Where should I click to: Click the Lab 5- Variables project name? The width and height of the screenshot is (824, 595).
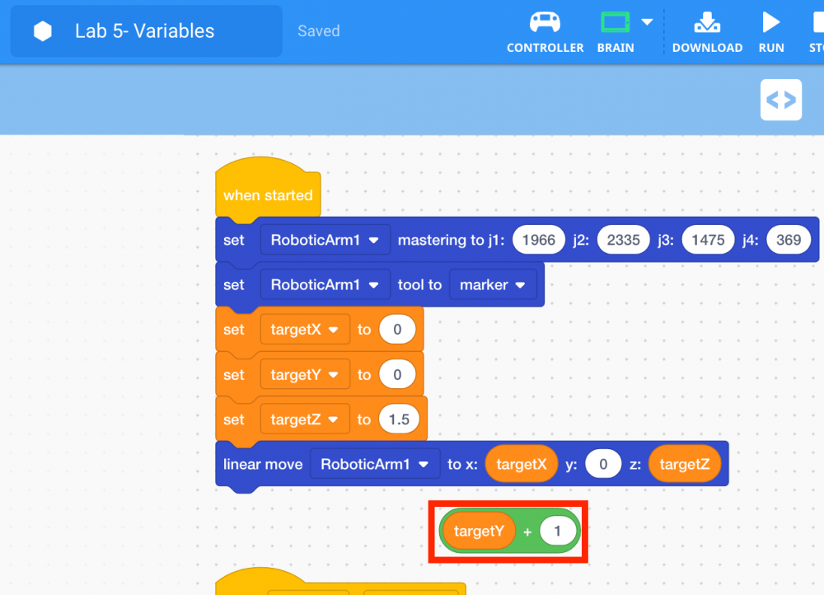pos(144,31)
